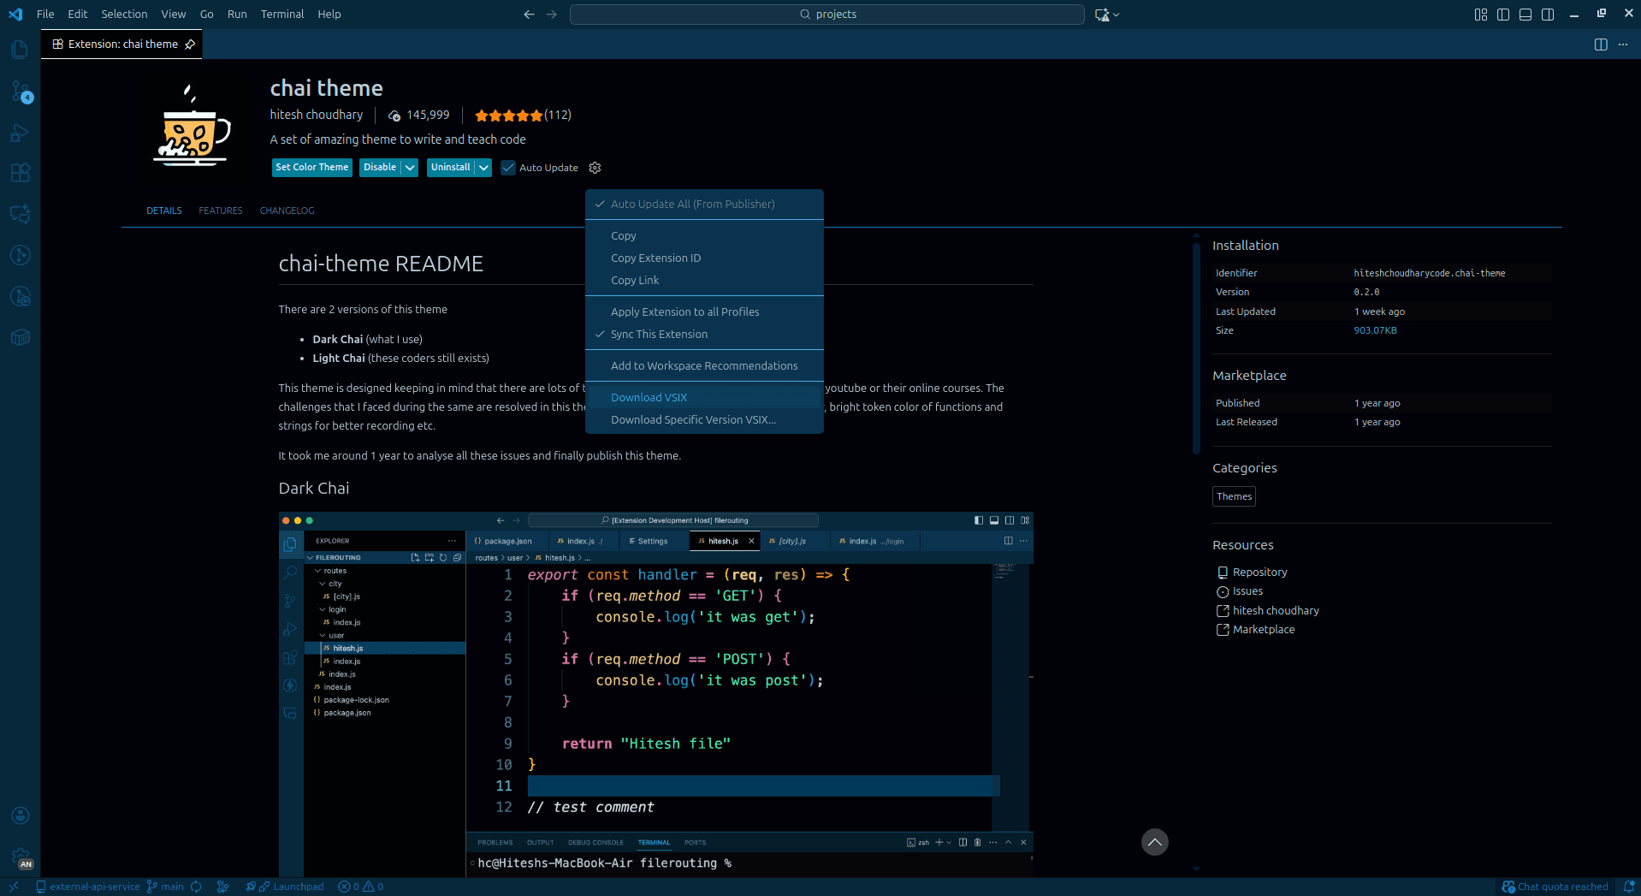Screen dimensions: 1641x896
Task: Open the Chat view in activity bar
Action: coord(20,214)
